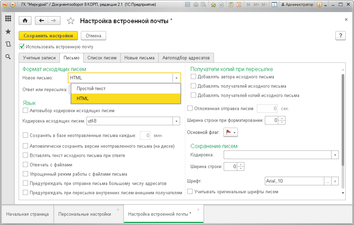Toggle Использовать встроенную почту checkbox

(x=22, y=47)
